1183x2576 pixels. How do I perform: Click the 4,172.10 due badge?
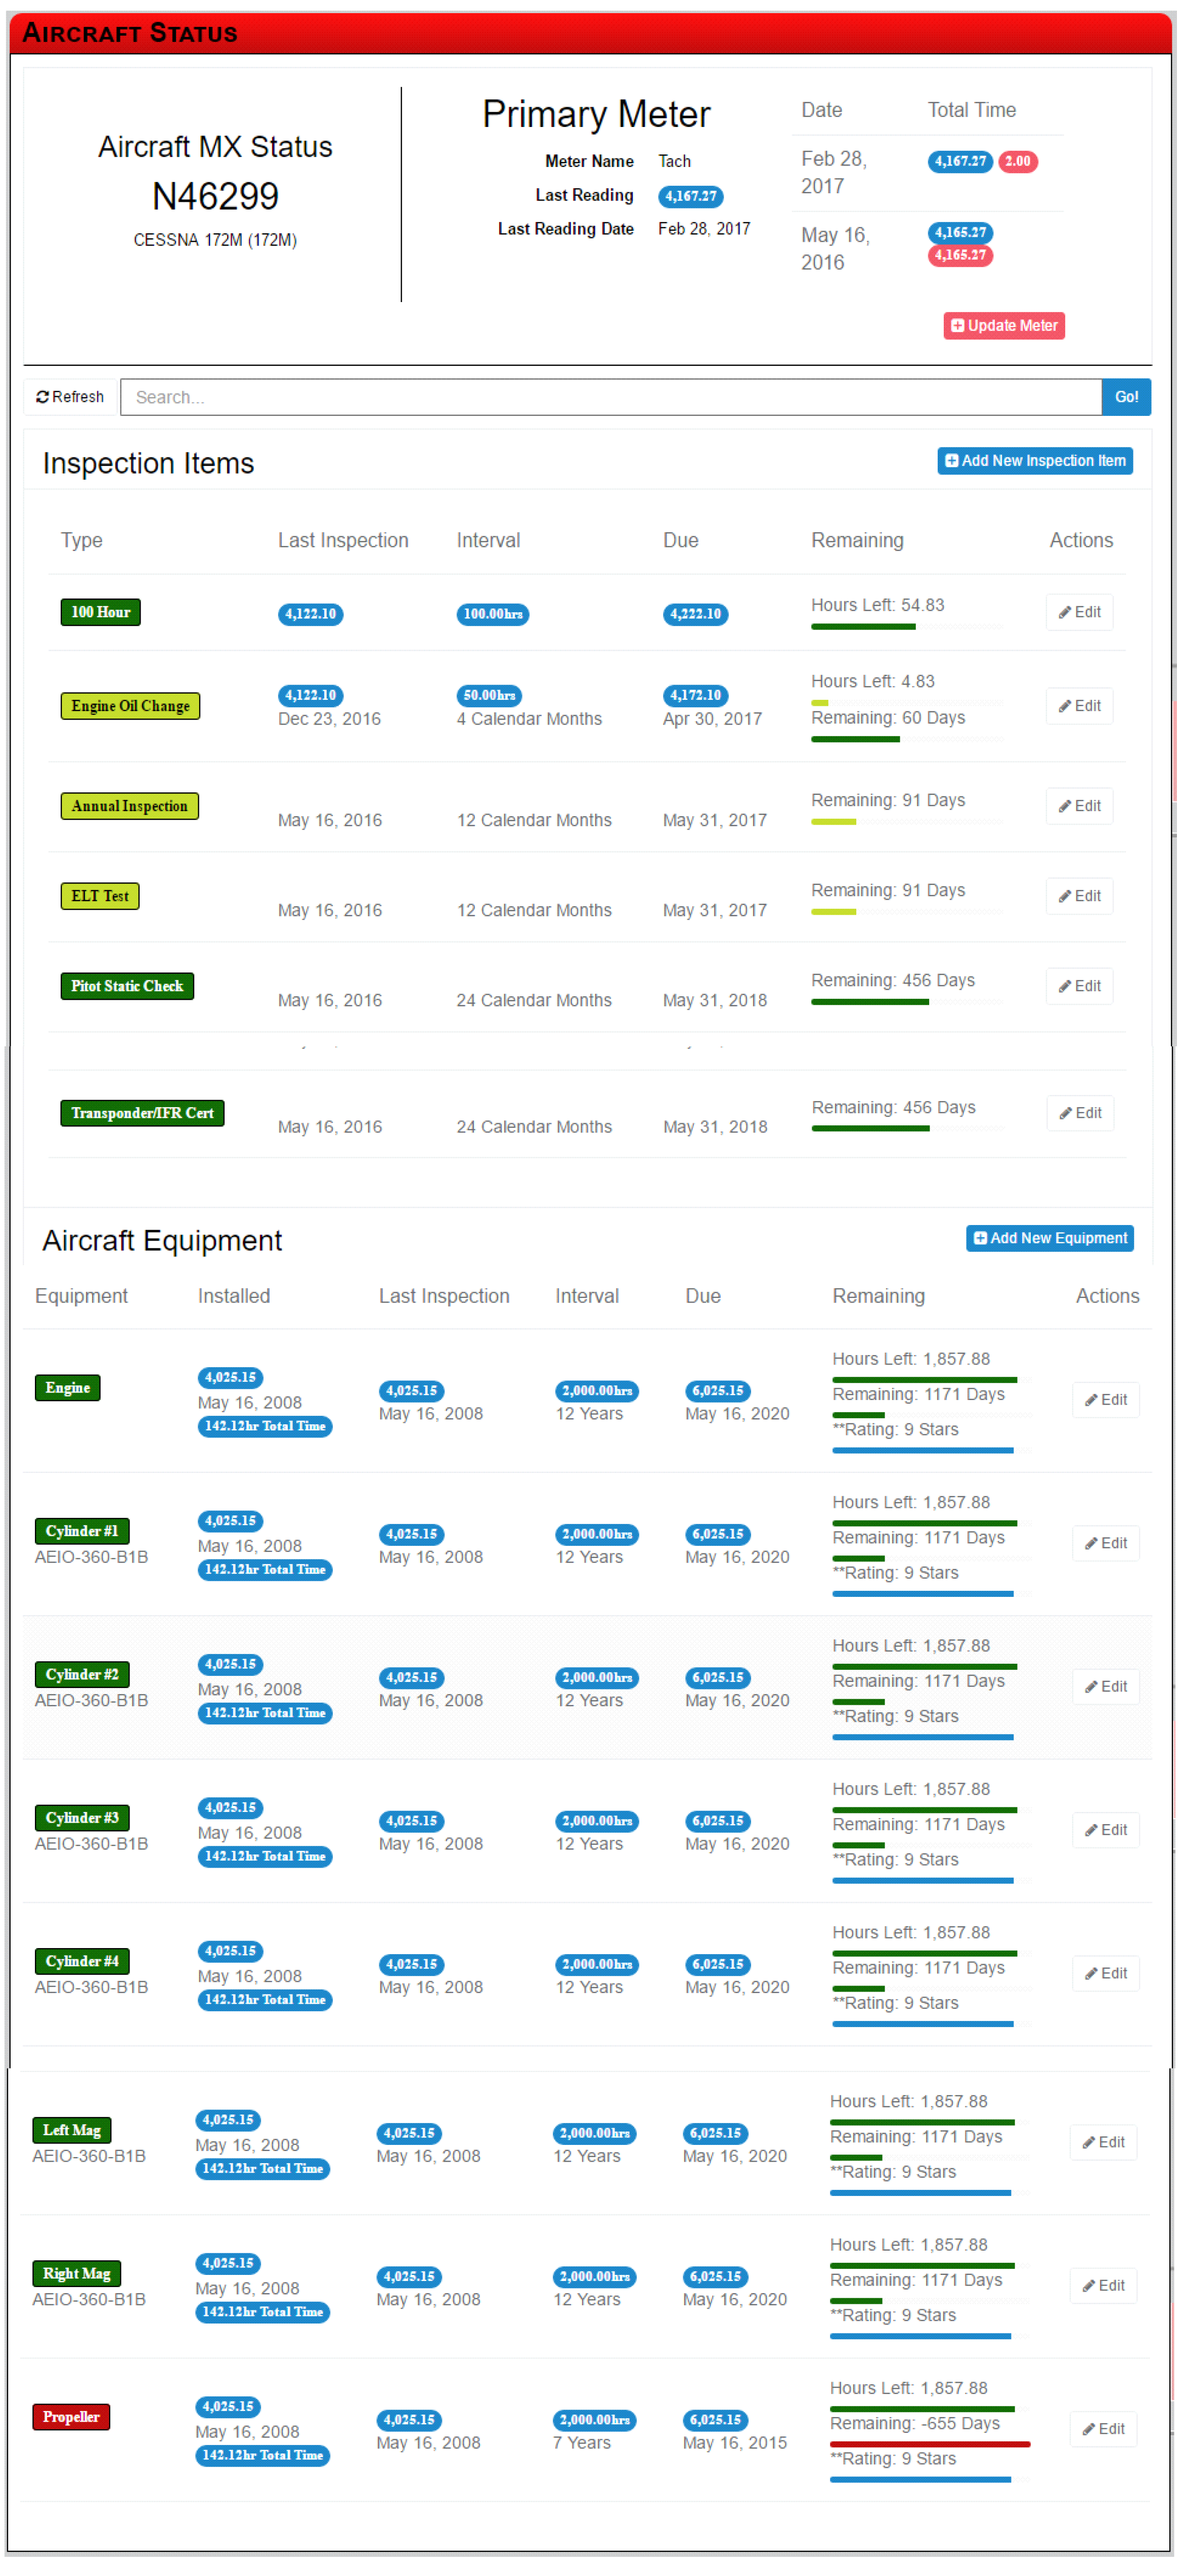[x=695, y=695]
